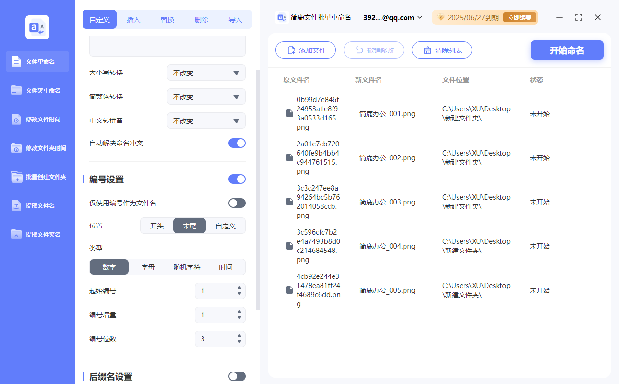The width and height of the screenshot is (619, 384).
Task: Click the 开始命名 button
Action: [x=567, y=50]
